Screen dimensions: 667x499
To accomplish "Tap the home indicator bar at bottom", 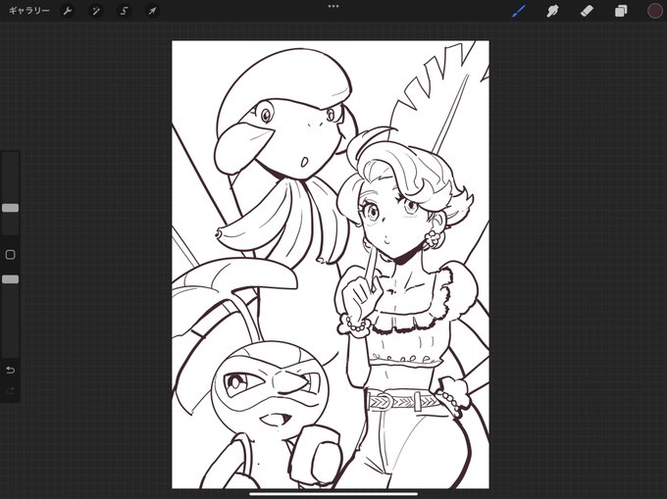I will tap(333, 494).
